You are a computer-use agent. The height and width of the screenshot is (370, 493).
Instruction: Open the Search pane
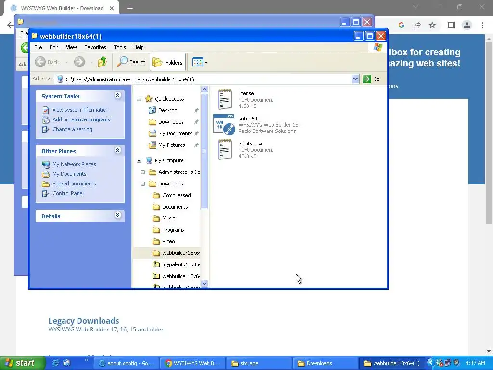click(x=131, y=62)
